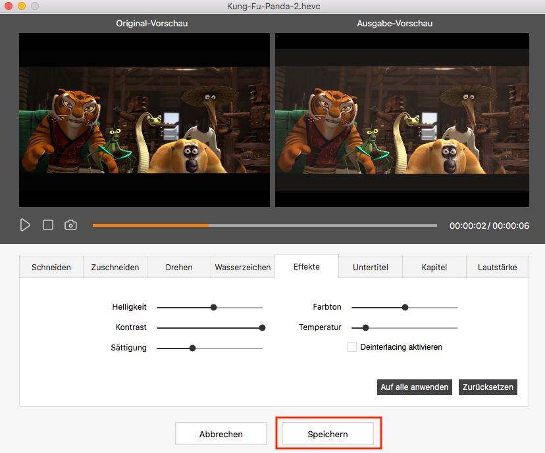Click the Farbton slider handle
The image size is (545, 453).
tap(405, 307)
